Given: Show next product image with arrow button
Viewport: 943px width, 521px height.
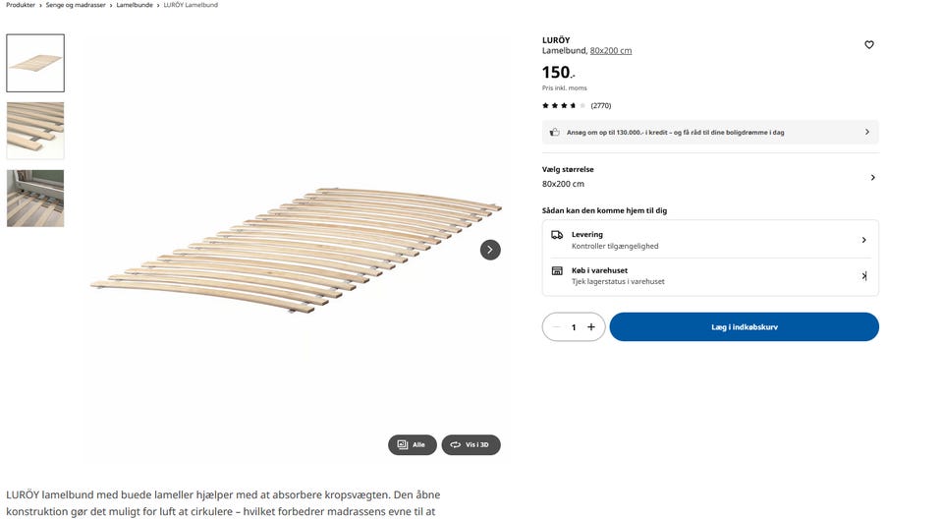Looking at the screenshot, I should [x=490, y=250].
